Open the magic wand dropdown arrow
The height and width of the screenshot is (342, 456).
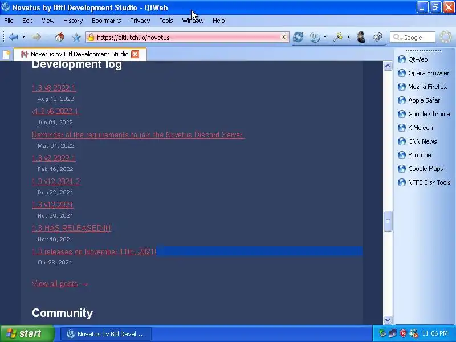348,37
